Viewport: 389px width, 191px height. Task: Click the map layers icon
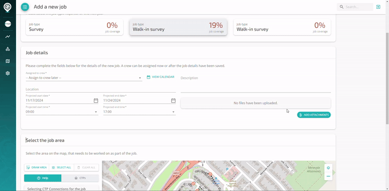pyautogui.click(x=328, y=168)
